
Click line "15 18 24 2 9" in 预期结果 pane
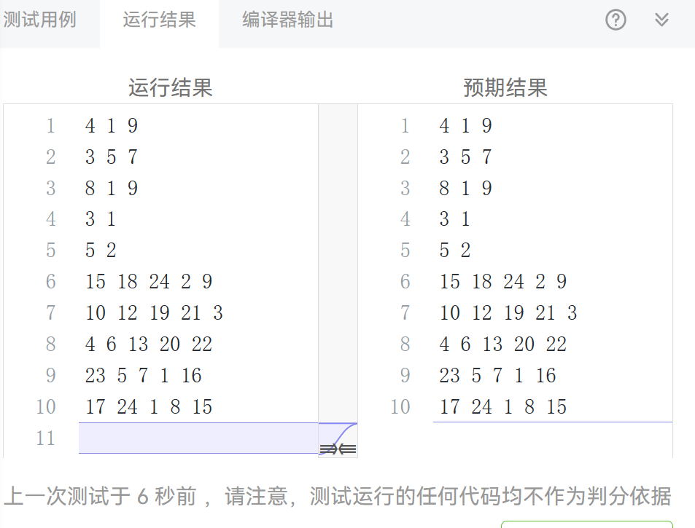tap(502, 282)
